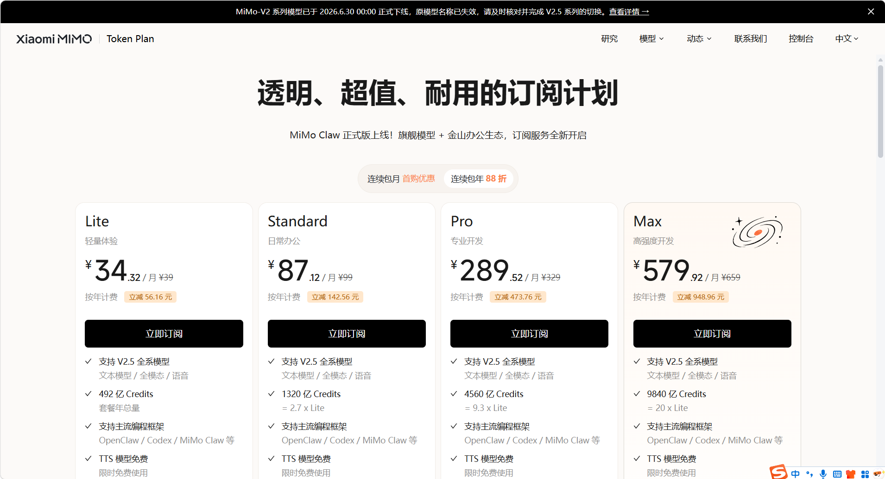
Task: Click the checkmark beside Lite 492 亿 Credits
Action: (x=88, y=394)
